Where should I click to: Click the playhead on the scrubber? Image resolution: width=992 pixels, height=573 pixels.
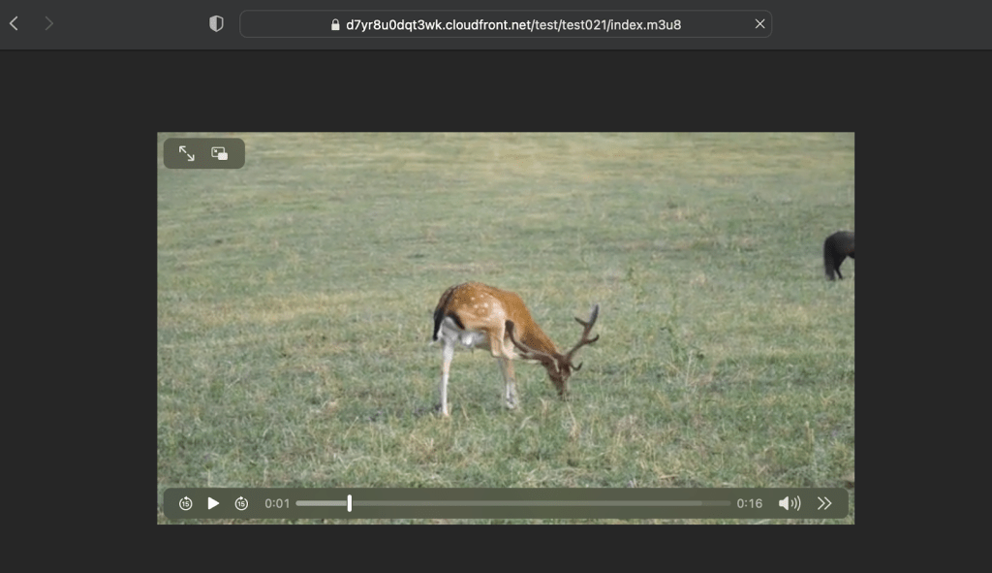(x=350, y=503)
